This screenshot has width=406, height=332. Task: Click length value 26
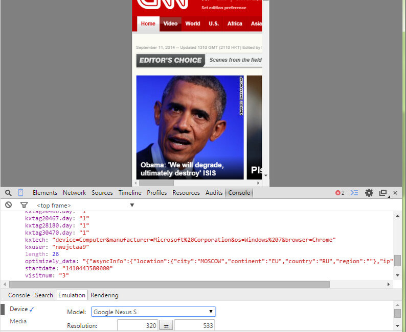coord(56,254)
